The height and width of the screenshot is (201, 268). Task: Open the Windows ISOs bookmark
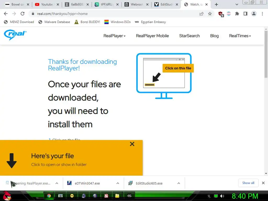118,22
